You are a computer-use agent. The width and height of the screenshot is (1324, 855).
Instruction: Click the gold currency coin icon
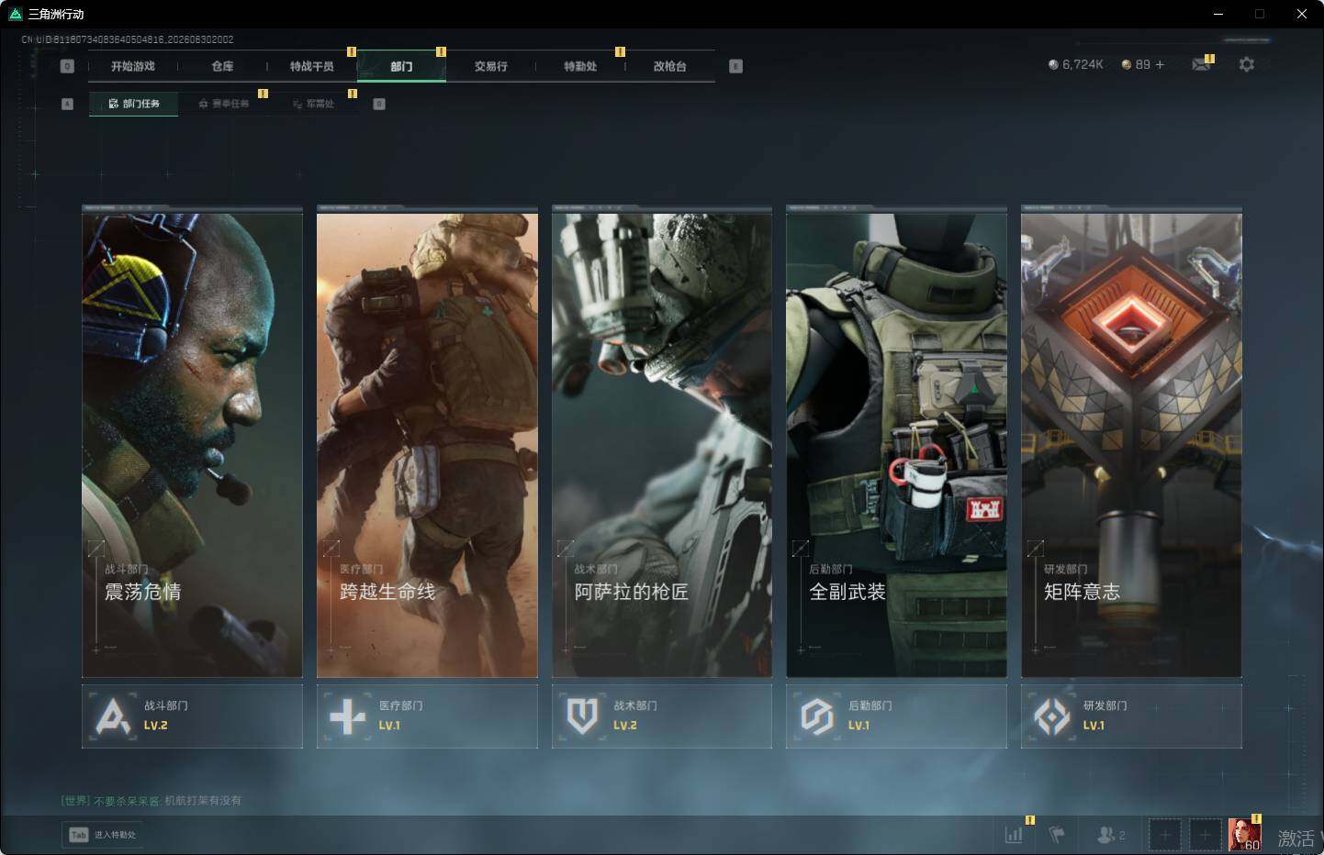click(x=1127, y=64)
